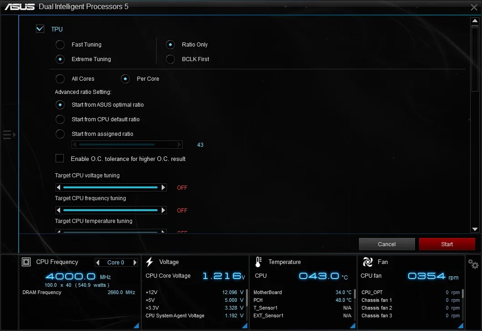482x331 pixels.
Task: Click the main vertical scrollbar thumb
Action: click(475, 58)
